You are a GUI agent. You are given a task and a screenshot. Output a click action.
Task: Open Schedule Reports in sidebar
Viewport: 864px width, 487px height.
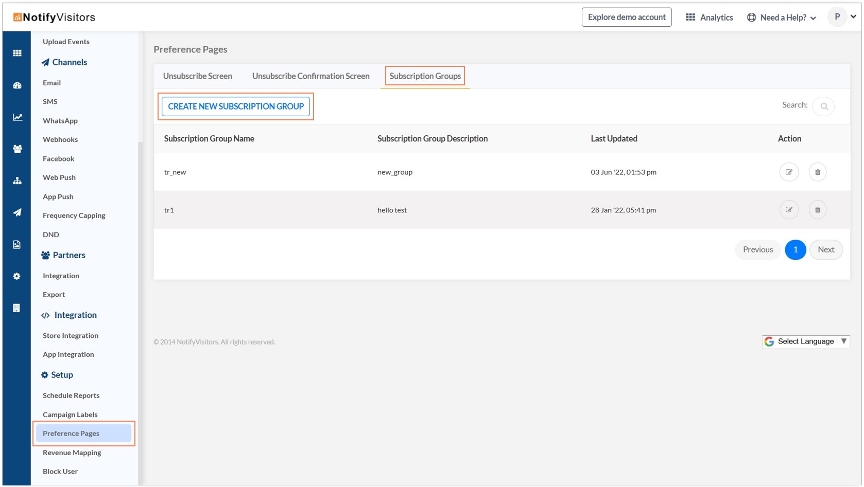[71, 395]
